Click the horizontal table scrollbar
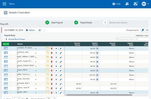The height and width of the screenshot is (99, 151). point(99,95)
